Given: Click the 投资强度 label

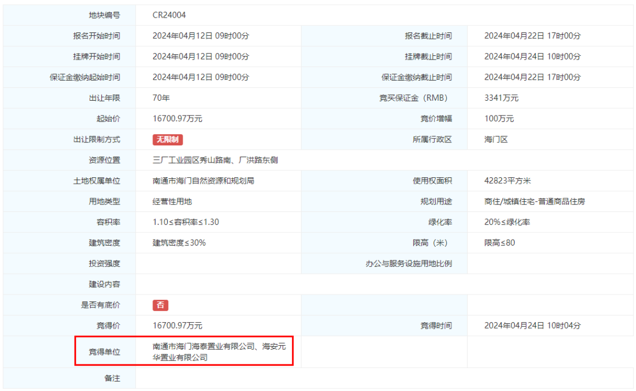Looking at the screenshot, I should 104,263.
